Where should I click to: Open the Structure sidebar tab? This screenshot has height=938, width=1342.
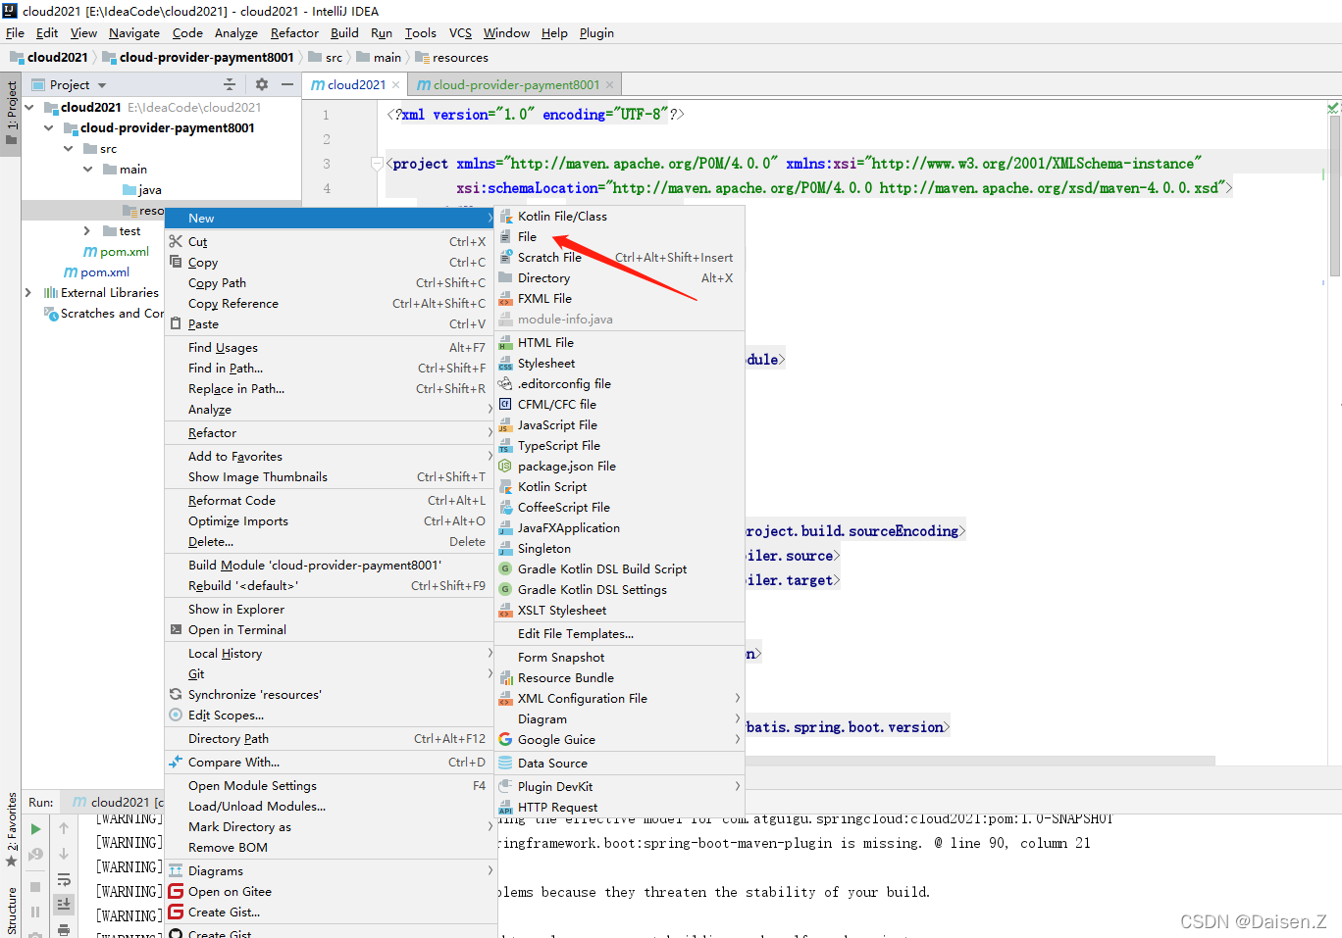coord(11,912)
